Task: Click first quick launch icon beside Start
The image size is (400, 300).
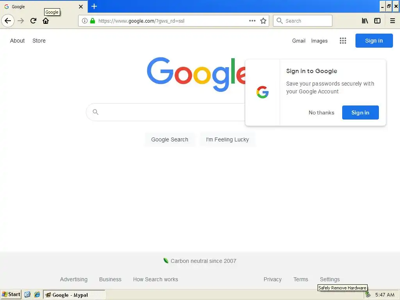Action: 28,295
